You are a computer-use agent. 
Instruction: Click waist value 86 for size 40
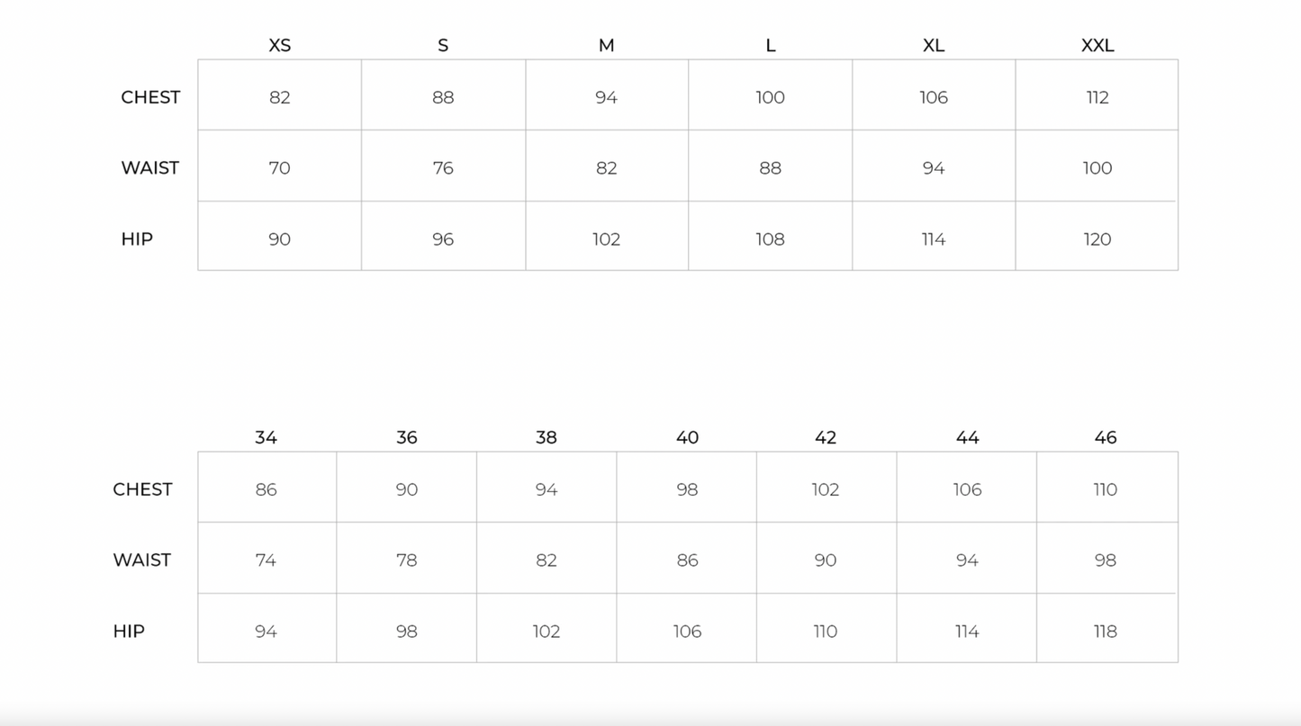687,560
